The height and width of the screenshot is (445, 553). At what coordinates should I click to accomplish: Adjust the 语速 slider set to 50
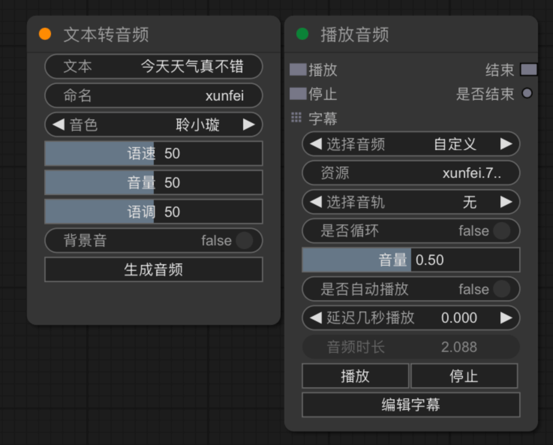coord(153,153)
